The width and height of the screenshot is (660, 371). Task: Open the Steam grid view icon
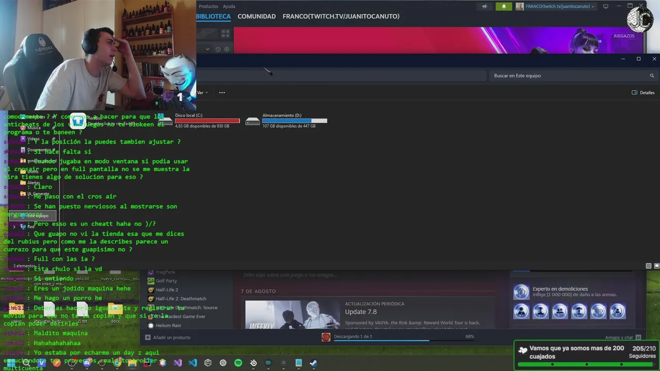225,33
